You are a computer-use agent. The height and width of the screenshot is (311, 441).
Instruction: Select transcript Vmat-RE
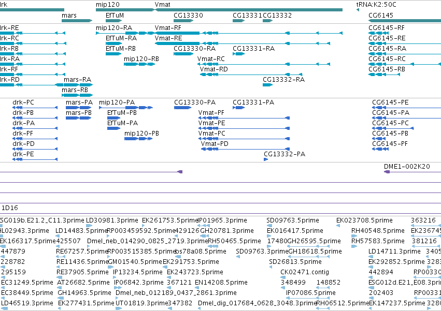pos(243,43)
